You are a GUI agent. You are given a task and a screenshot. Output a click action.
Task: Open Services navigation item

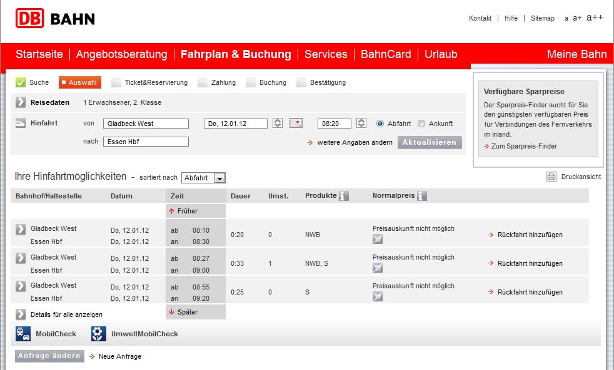point(326,54)
